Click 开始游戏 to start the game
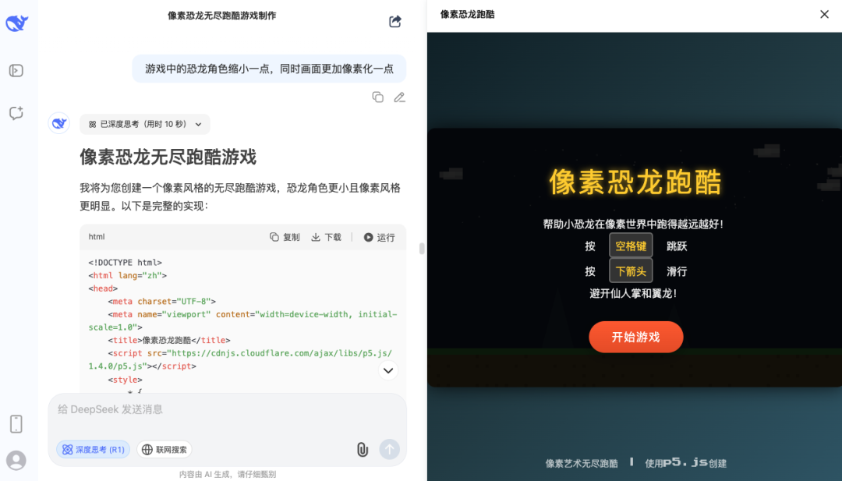Viewport: 842px width, 481px height. point(636,337)
